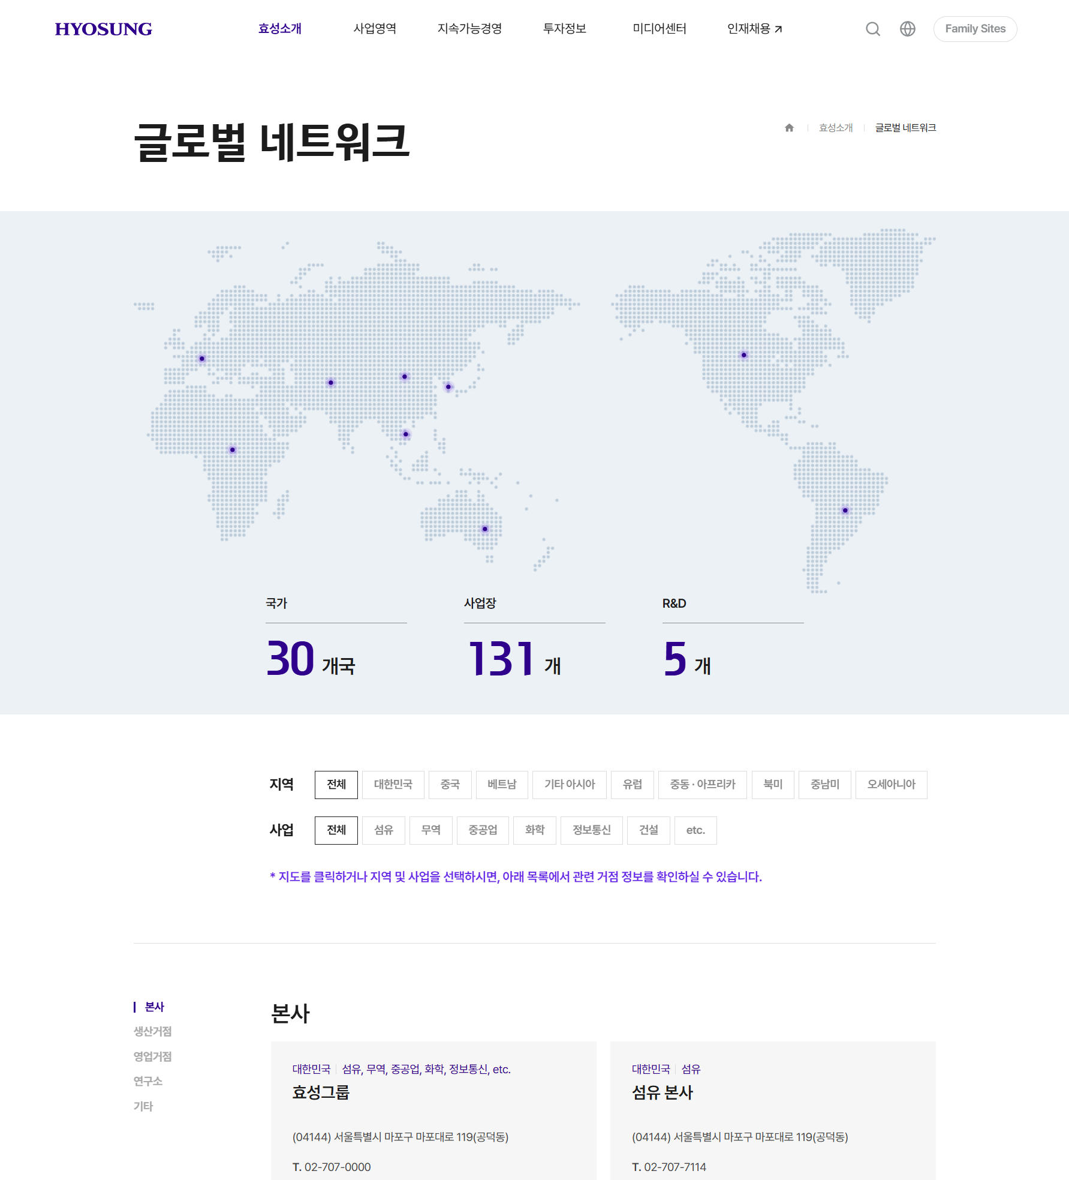The height and width of the screenshot is (1180, 1069).
Task: Open the search magnifier icon
Action: [x=873, y=29]
